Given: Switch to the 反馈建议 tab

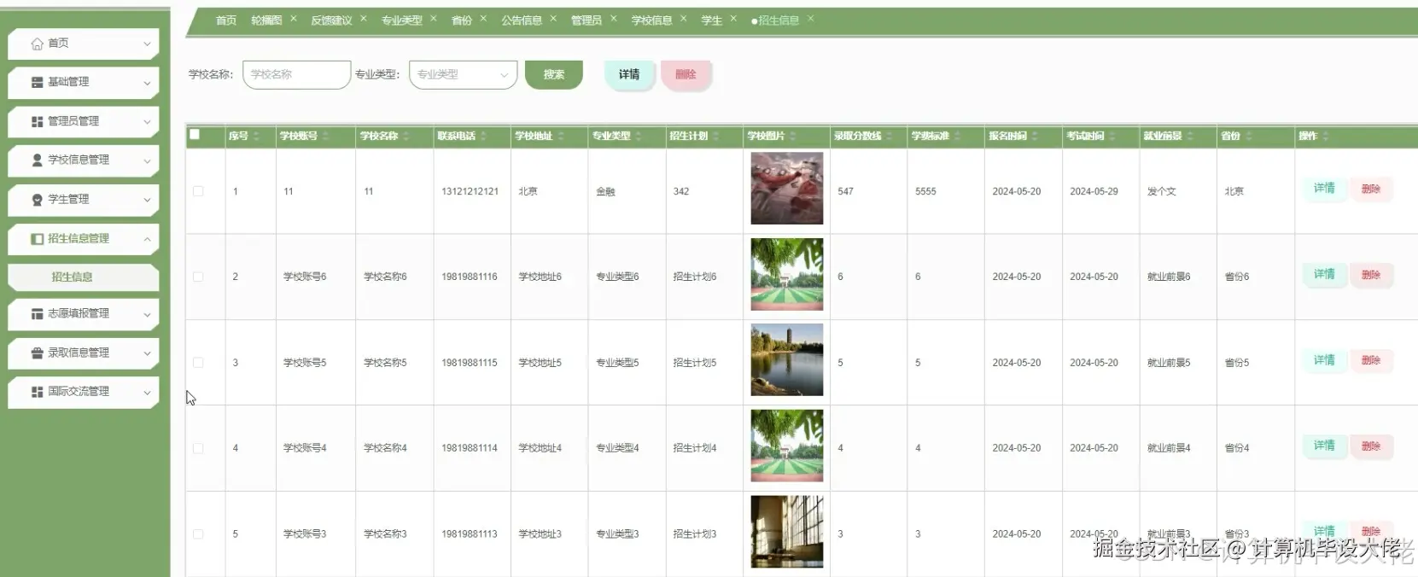Looking at the screenshot, I should pyautogui.click(x=331, y=20).
